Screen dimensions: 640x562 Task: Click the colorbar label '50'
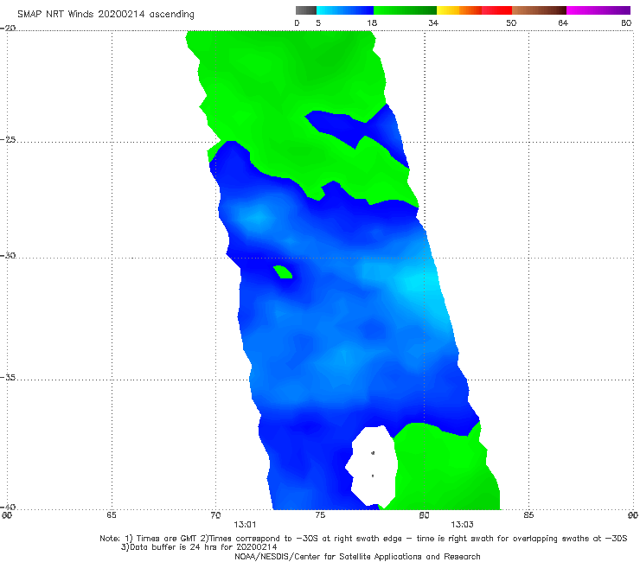click(511, 22)
